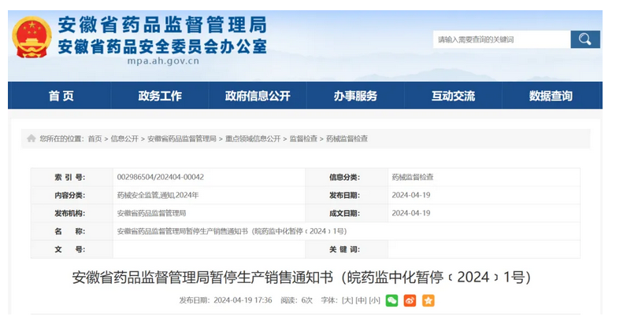Viewport: 627px width, 331px height.
Task: Click the 发布机构 value 安徽省药品监督管理局
Action: coord(151,213)
